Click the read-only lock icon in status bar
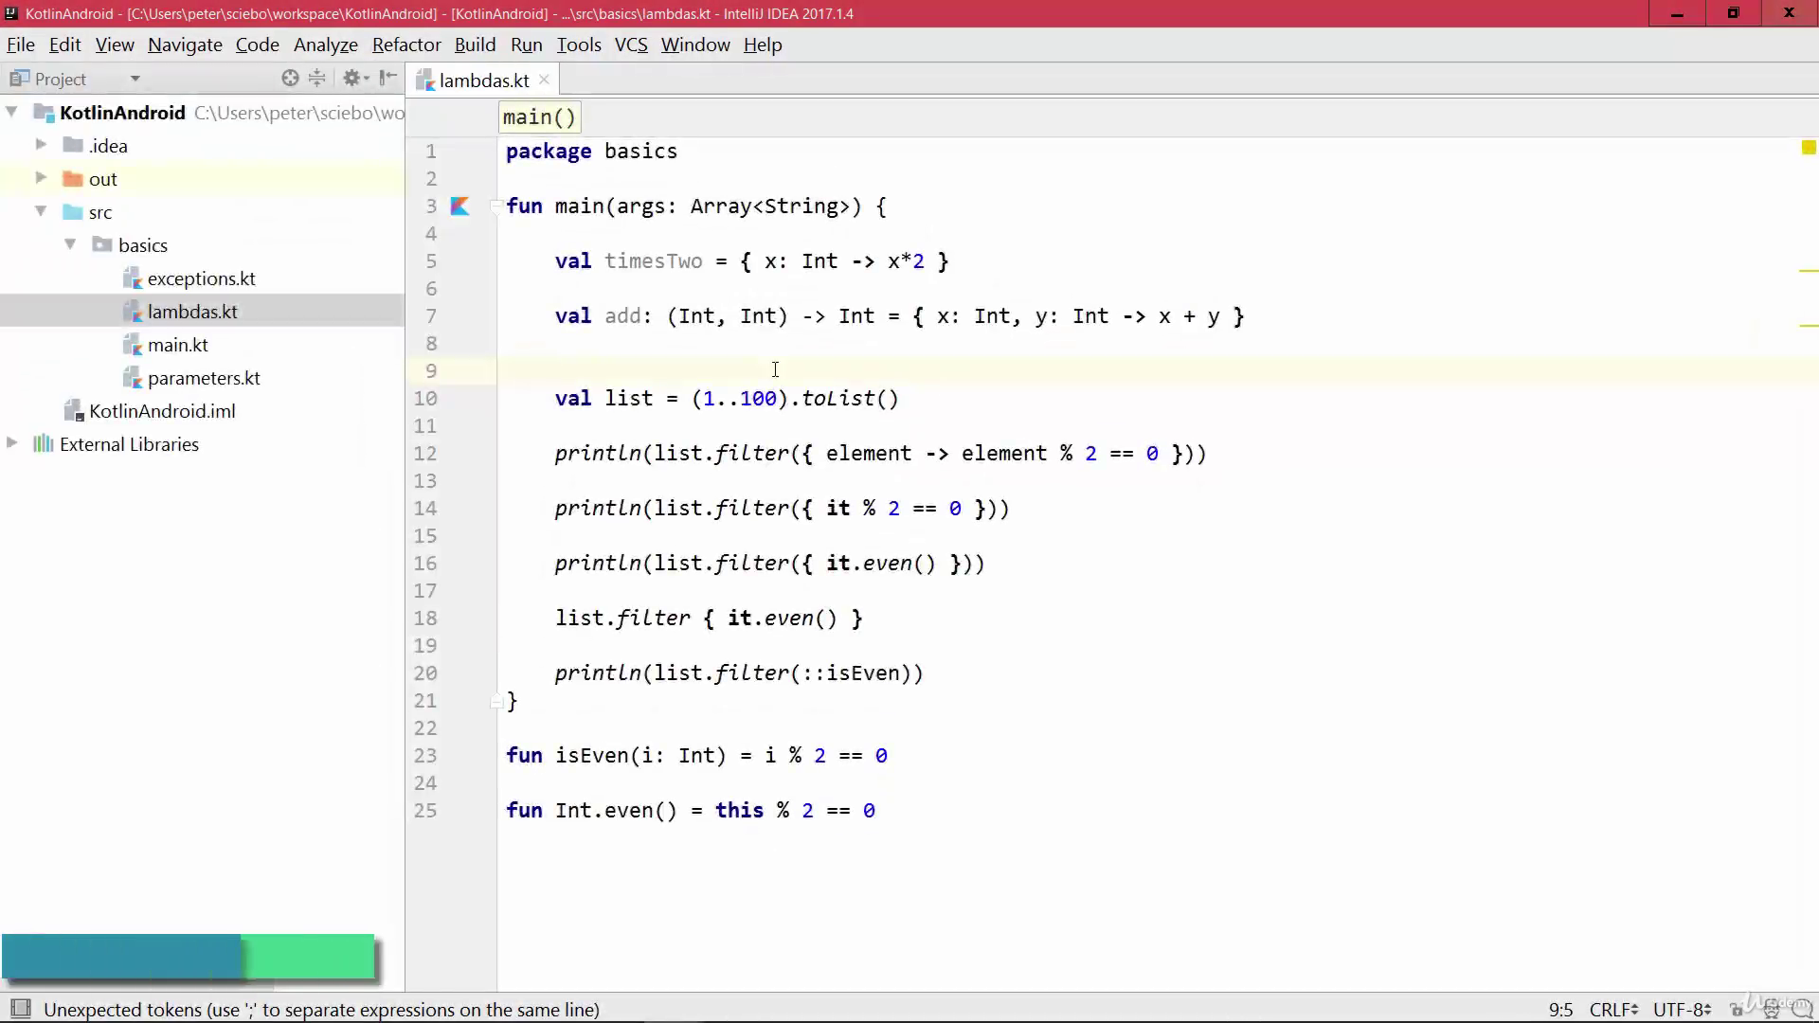This screenshot has height=1023, width=1819. coord(1737,1010)
